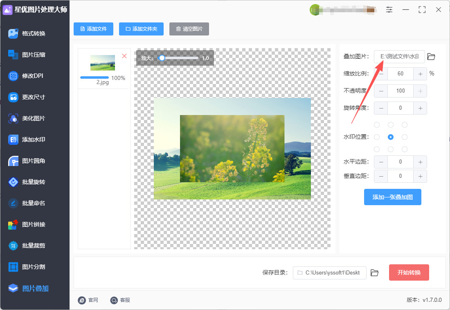
Task: Increase 垂直边距 vertical margin with plus
Action: coord(420,176)
